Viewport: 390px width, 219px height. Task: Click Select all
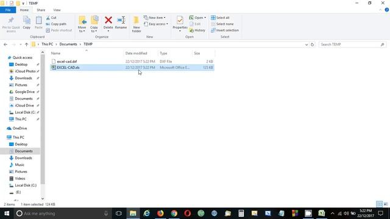pyautogui.click(x=220, y=18)
